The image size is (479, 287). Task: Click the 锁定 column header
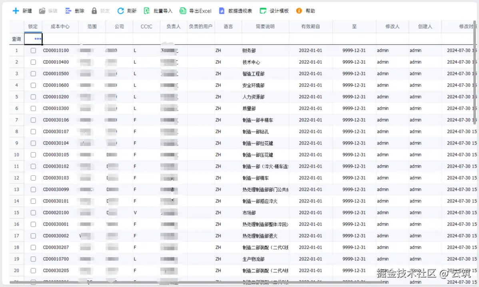33,26
